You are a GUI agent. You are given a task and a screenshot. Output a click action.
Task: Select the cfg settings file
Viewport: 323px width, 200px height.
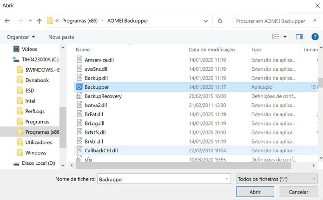pyautogui.click(x=88, y=159)
